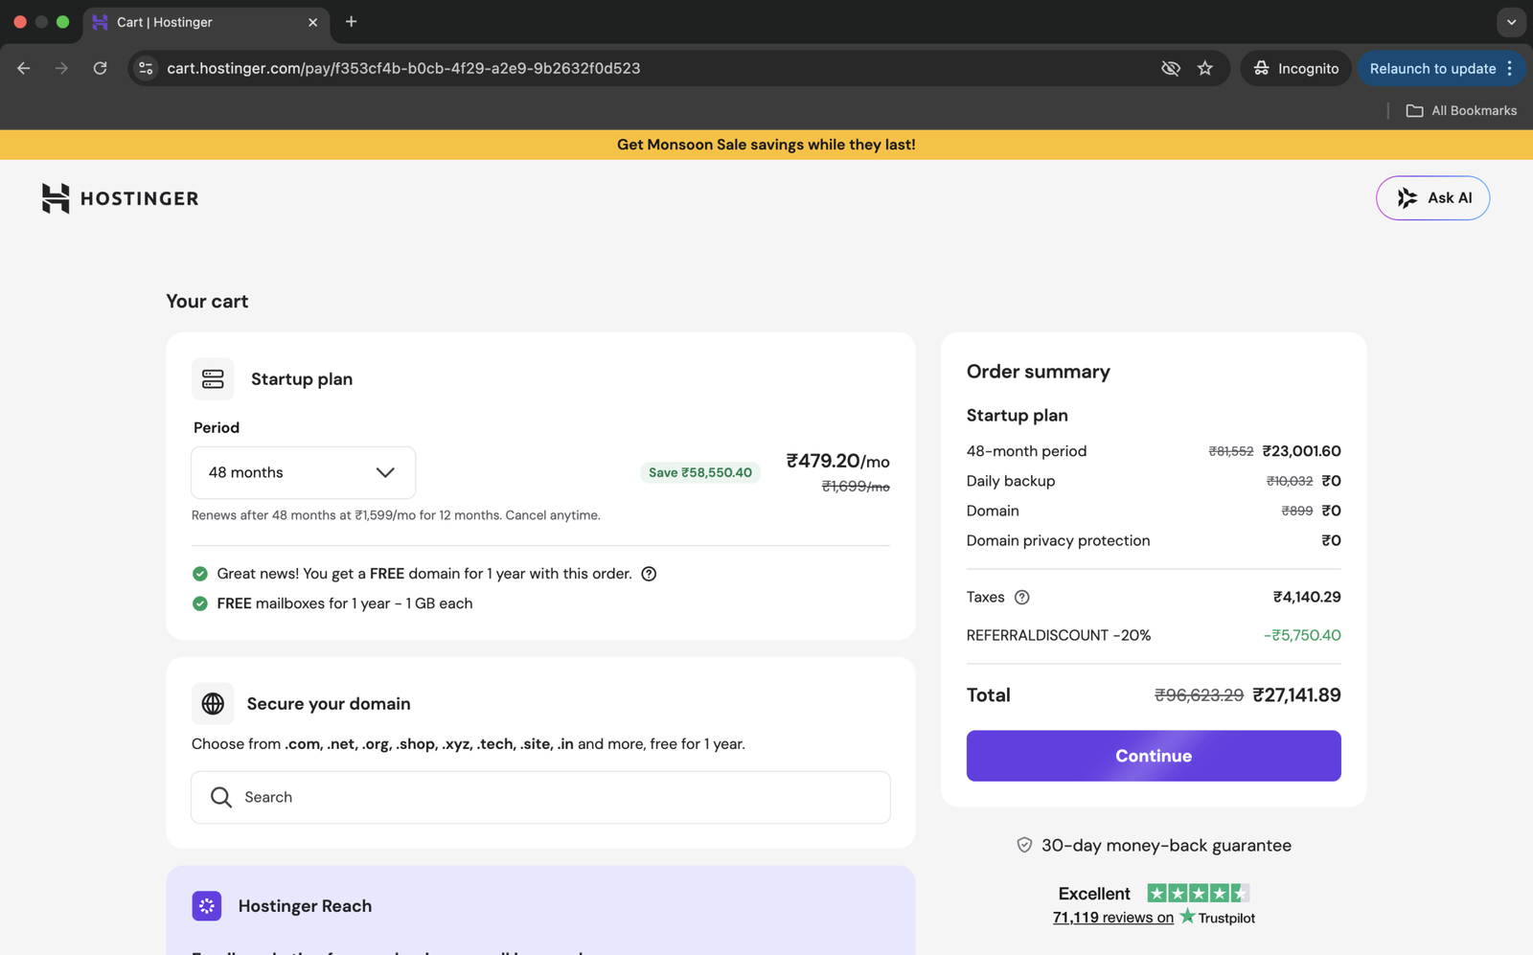Reload the cart page
Image resolution: width=1533 pixels, height=955 pixels.
[x=100, y=68]
